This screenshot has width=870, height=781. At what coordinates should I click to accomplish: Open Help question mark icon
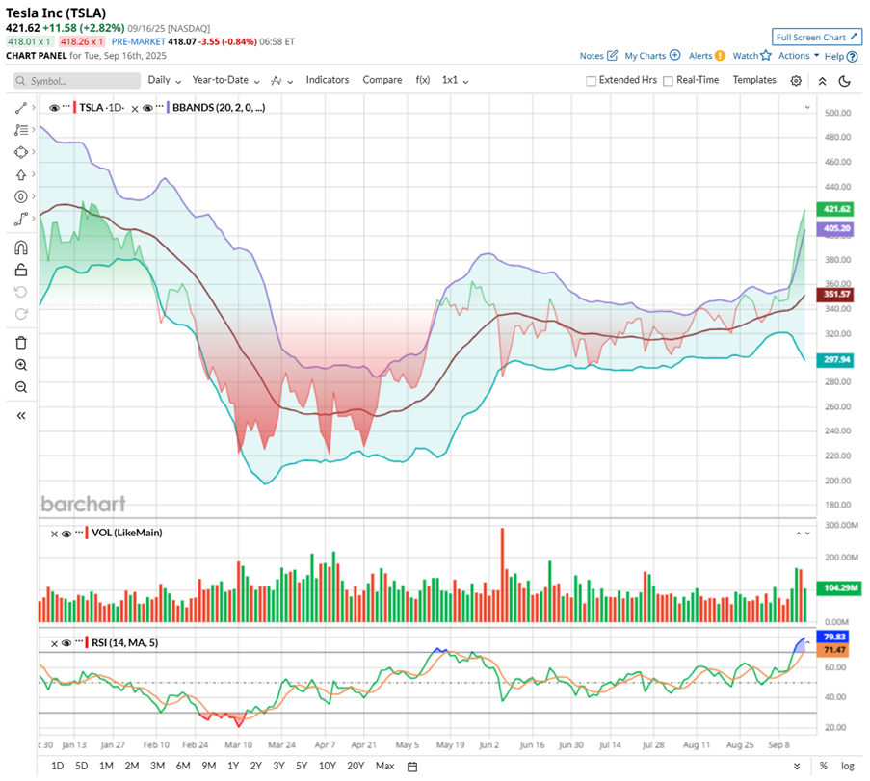click(x=853, y=57)
